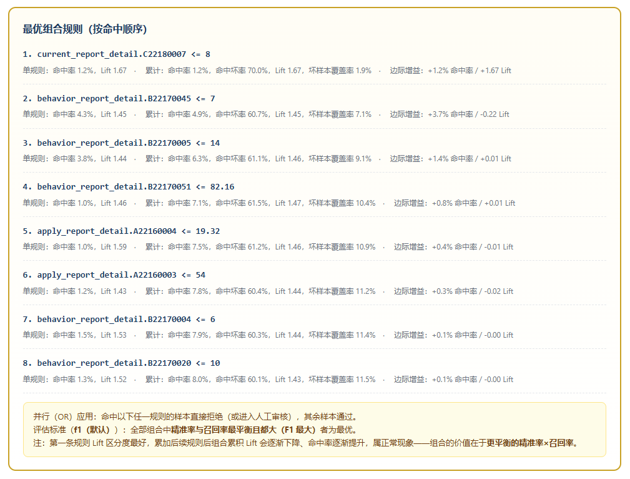This screenshot has width=630, height=479.
Task: Click rule 2 behavior_report_detail.B22170045 <= 7
Action: (x=119, y=99)
